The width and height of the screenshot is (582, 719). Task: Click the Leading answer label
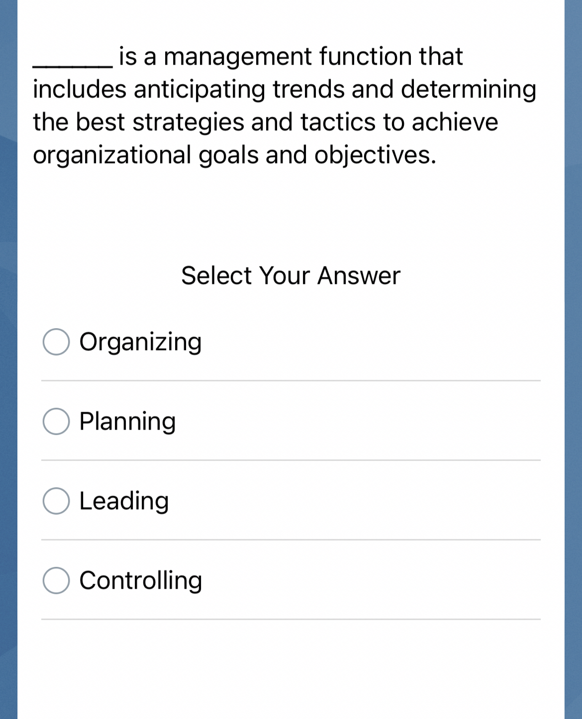click(x=124, y=501)
